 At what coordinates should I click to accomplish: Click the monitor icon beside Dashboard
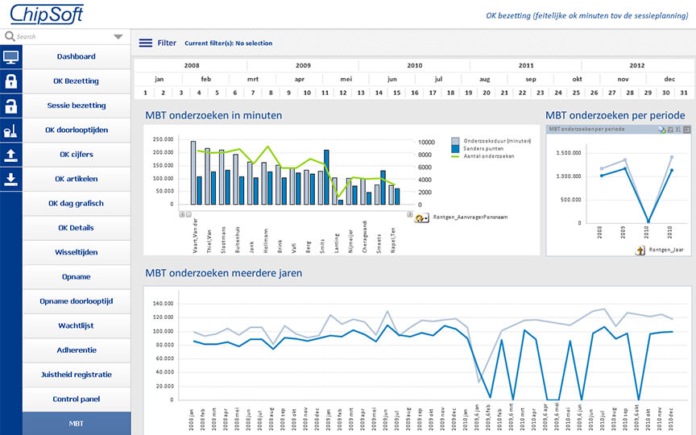click(x=10, y=57)
